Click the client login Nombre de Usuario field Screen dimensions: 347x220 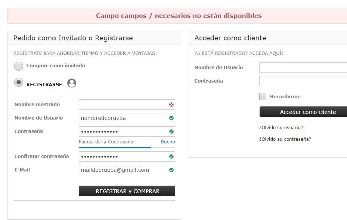click(x=303, y=68)
